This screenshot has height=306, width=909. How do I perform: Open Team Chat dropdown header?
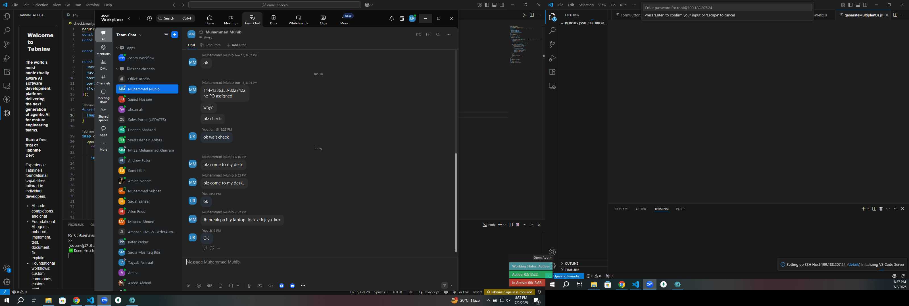[x=129, y=35]
